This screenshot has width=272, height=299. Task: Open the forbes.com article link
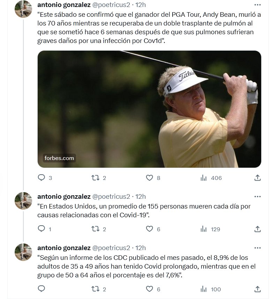coord(59,158)
